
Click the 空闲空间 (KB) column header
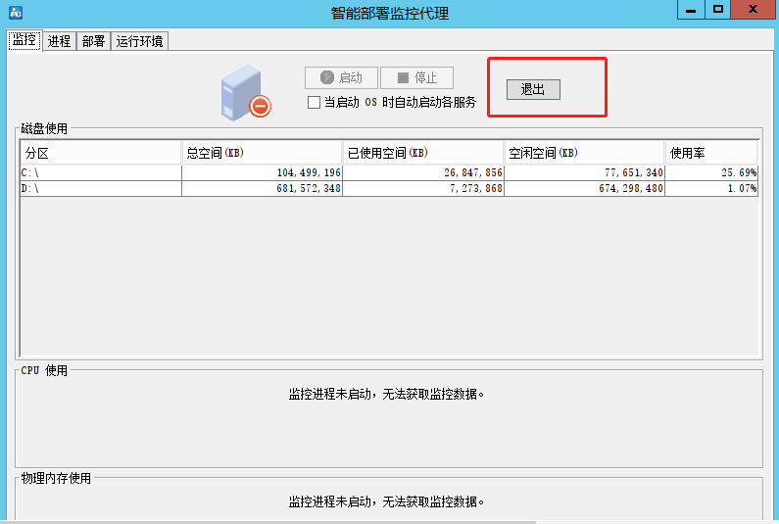(x=584, y=153)
